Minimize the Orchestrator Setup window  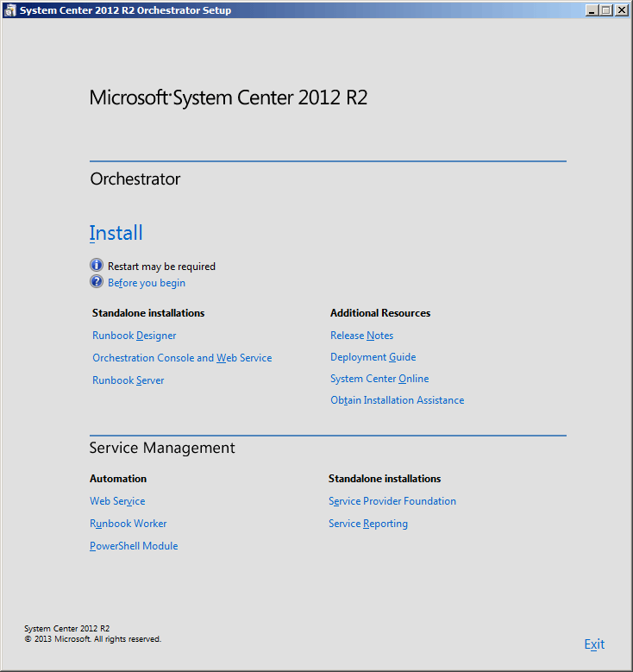[x=592, y=10]
